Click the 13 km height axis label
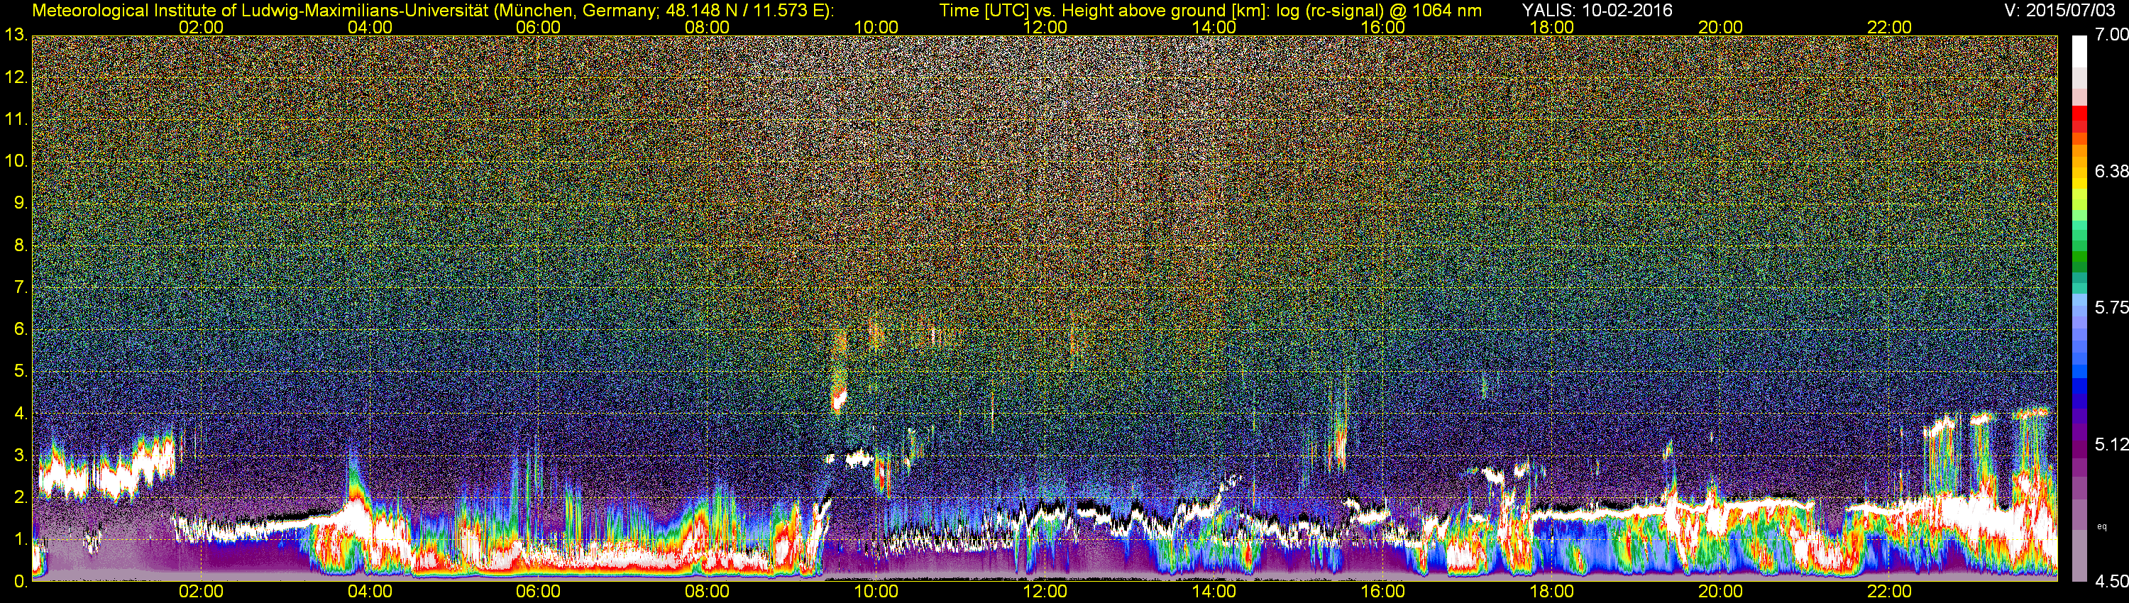The image size is (2129, 603). (15, 35)
